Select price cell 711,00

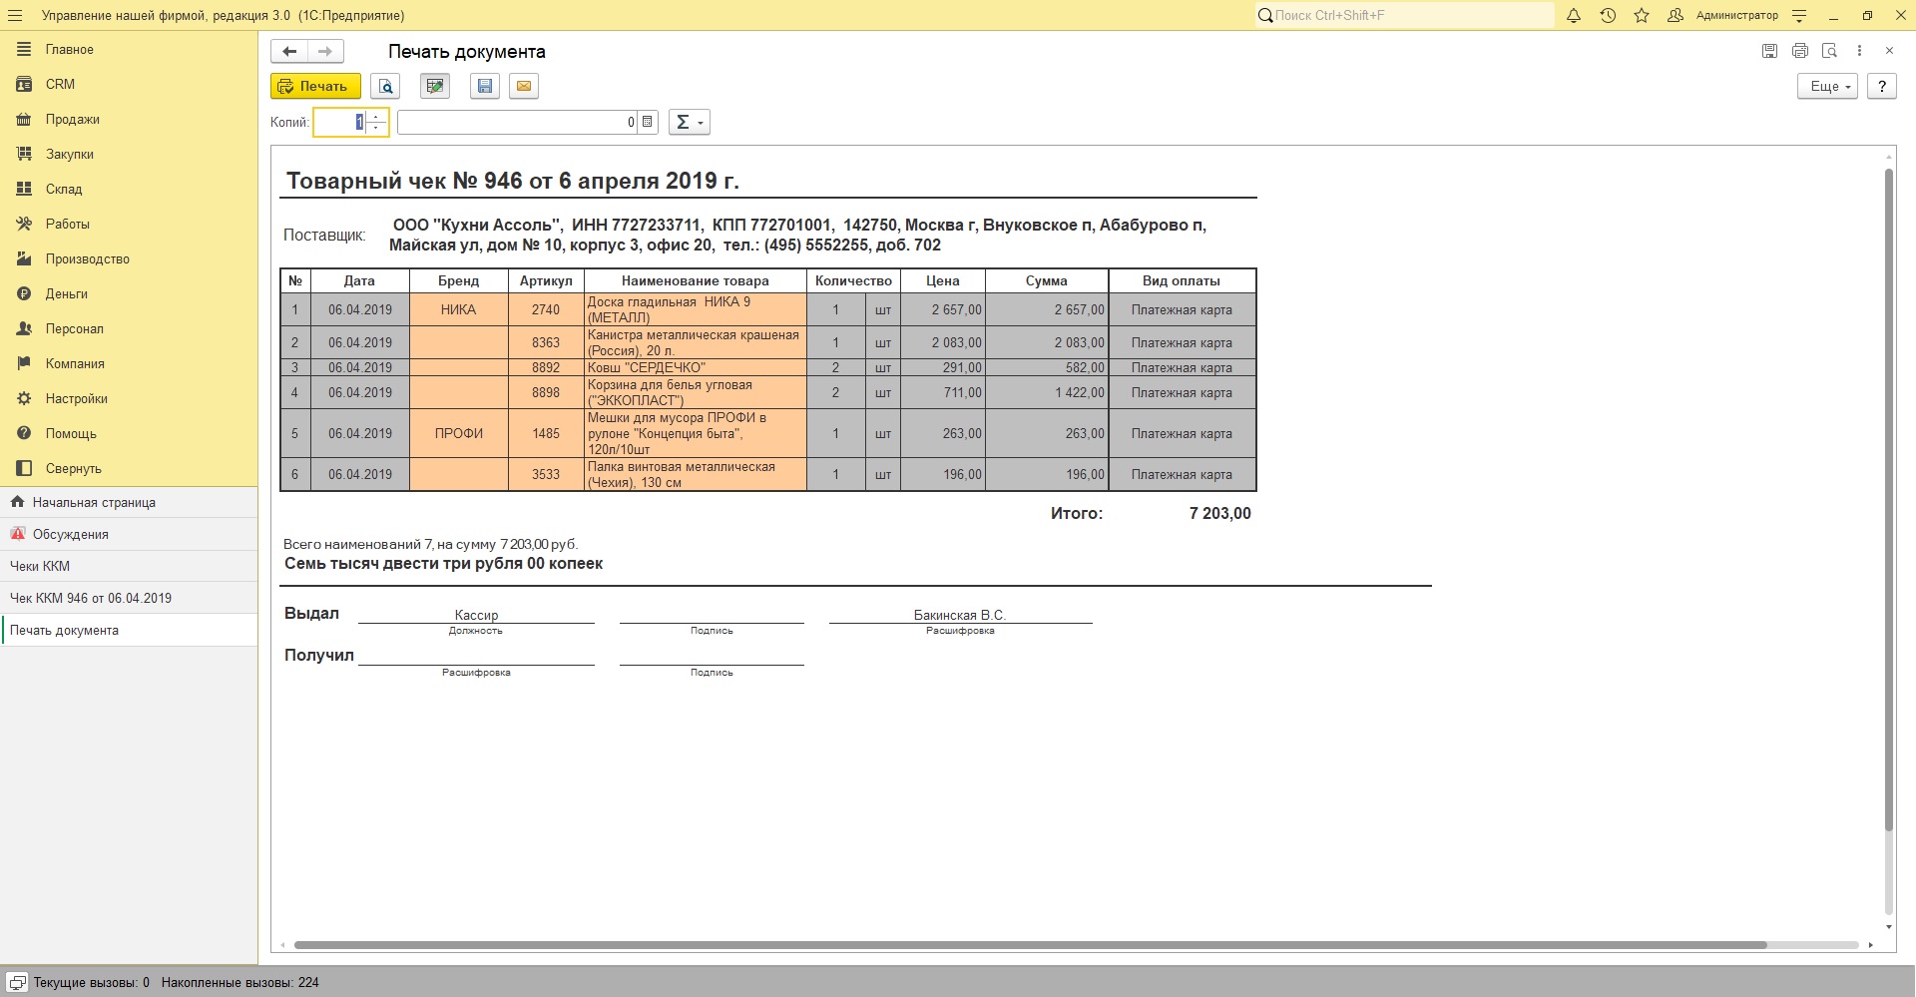tap(943, 392)
